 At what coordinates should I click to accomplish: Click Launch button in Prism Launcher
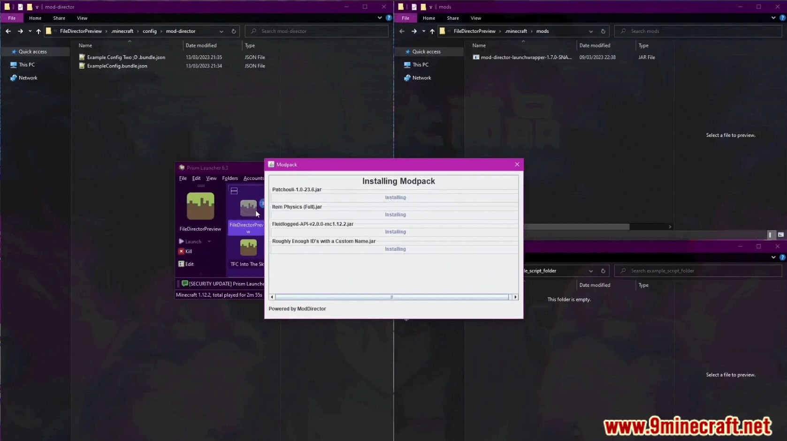191,242
